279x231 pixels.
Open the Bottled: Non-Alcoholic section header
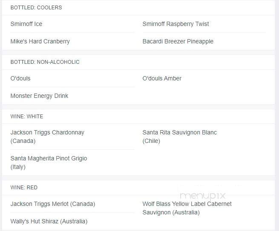45,62
